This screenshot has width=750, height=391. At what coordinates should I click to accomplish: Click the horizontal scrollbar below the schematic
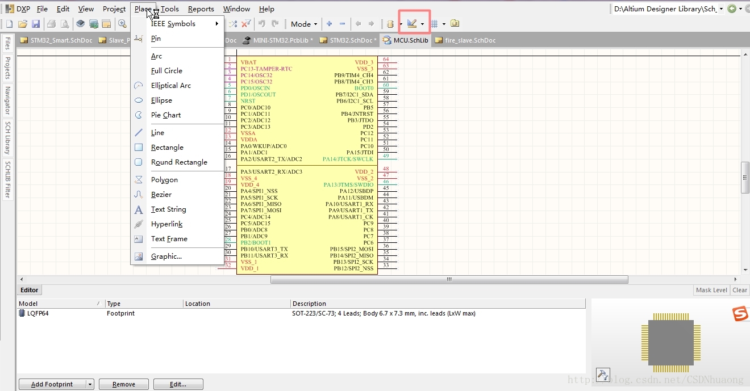(x=449, y=279)
